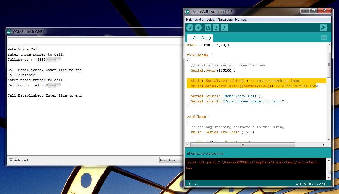Click the console scroll-down arrow

[329, 178]
